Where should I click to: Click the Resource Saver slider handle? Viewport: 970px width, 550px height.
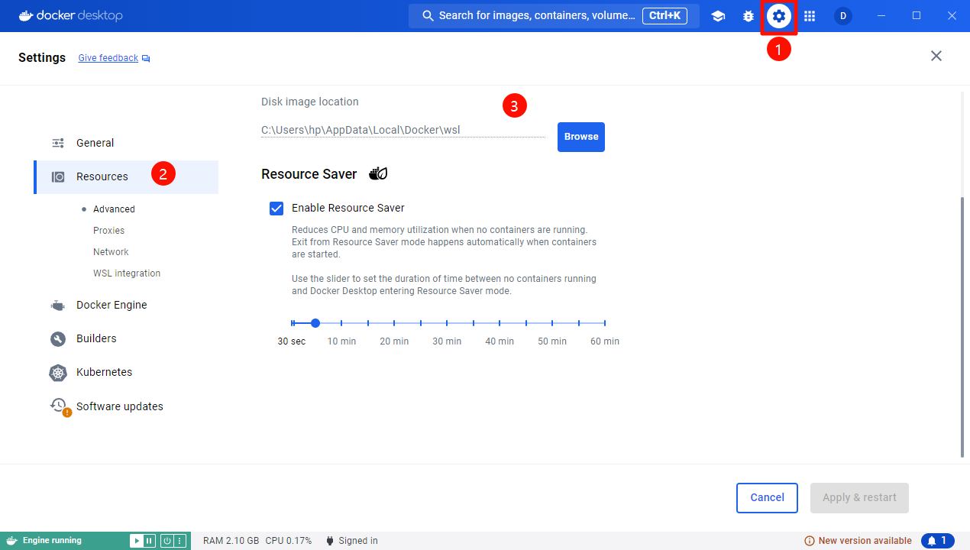(315, 323)
